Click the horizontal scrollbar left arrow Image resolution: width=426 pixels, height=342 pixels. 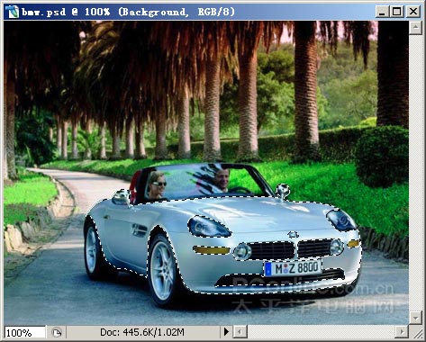tap(240, 332)
